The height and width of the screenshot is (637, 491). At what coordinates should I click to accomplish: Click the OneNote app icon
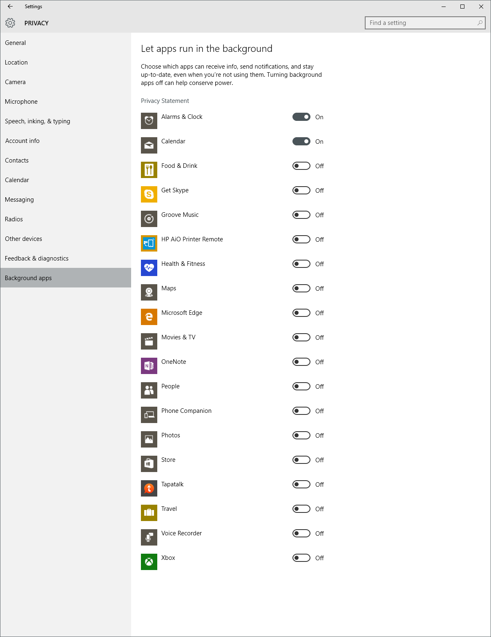[x=149, y=366]
